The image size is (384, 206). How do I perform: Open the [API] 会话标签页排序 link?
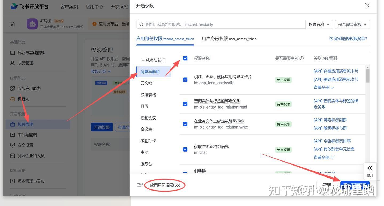332,141
